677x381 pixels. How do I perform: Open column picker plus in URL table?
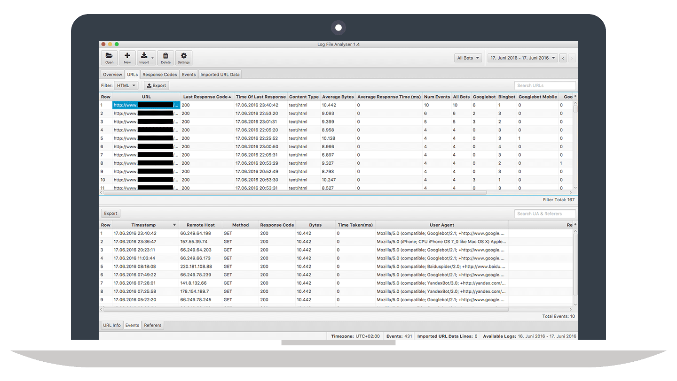[x=575, y=97]
